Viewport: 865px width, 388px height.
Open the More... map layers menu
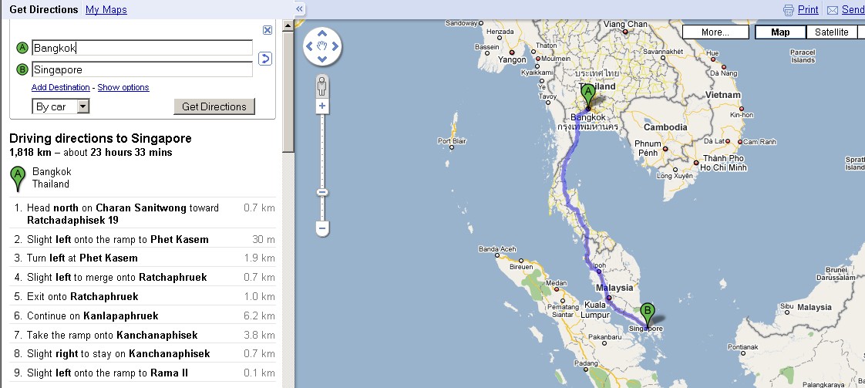[715, 32]
